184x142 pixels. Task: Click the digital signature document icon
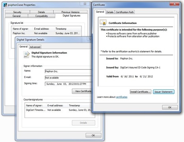[26, 55]
